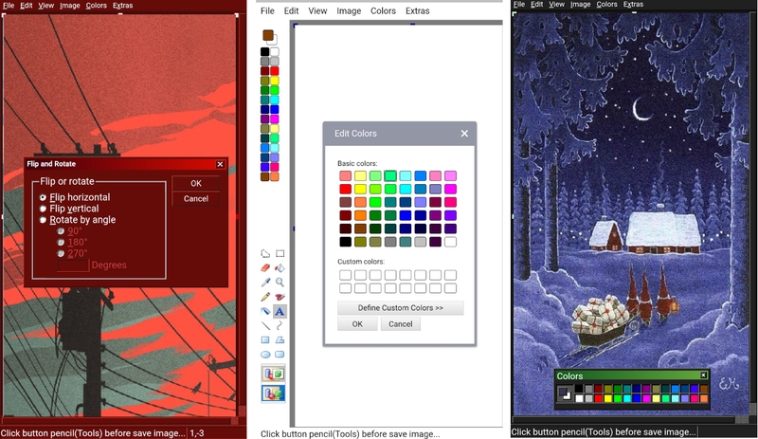Select the Pencil tool

tap(265, 297)
